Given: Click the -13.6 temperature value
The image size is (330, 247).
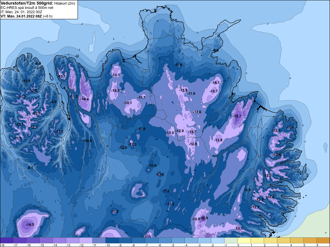Looking at the screenshot, I should click(160, 174).
